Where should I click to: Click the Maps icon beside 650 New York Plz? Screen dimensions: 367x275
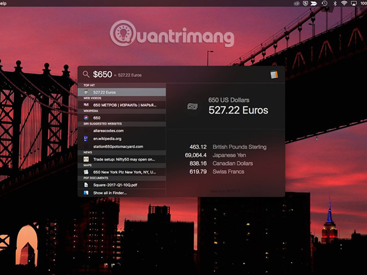point(86,172)
